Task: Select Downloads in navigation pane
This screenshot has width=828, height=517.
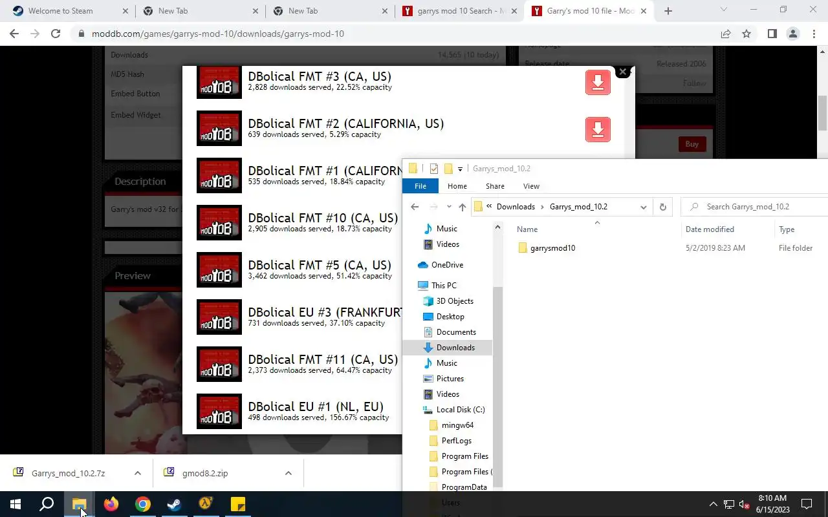Action: [x=455, y=348]
